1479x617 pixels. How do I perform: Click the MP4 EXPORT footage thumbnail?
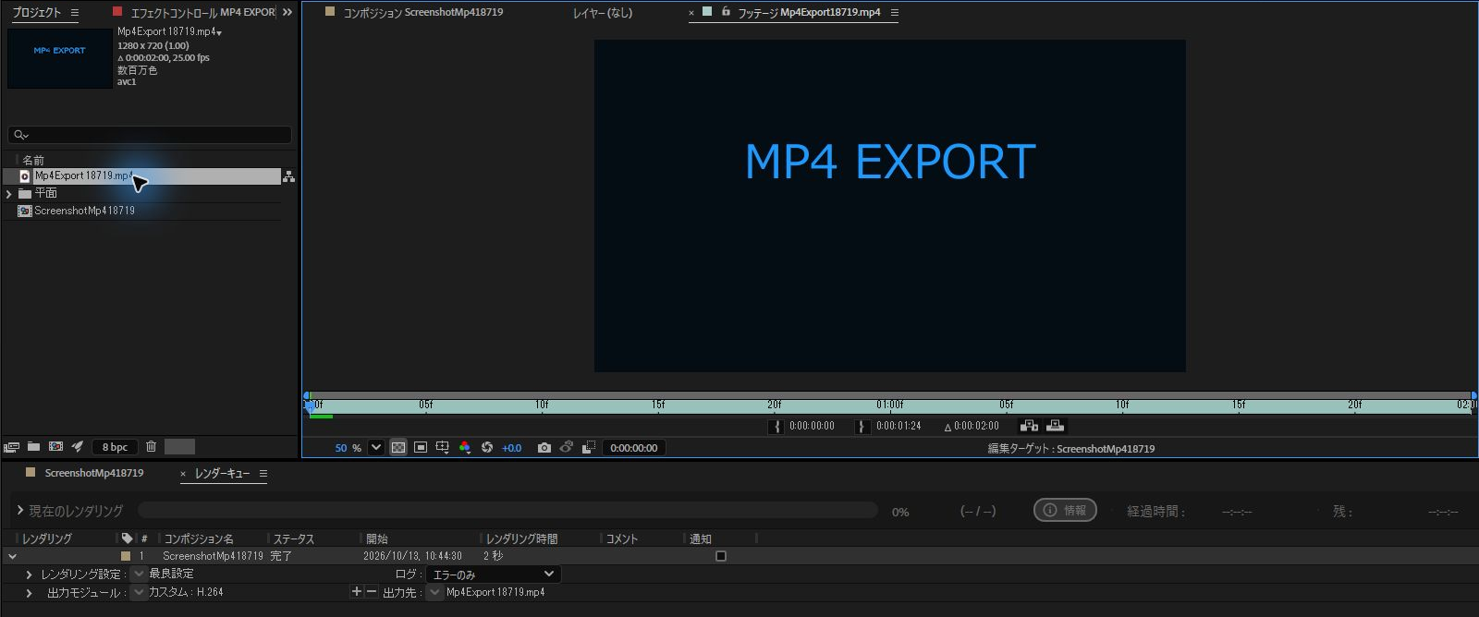pos(59,58)
